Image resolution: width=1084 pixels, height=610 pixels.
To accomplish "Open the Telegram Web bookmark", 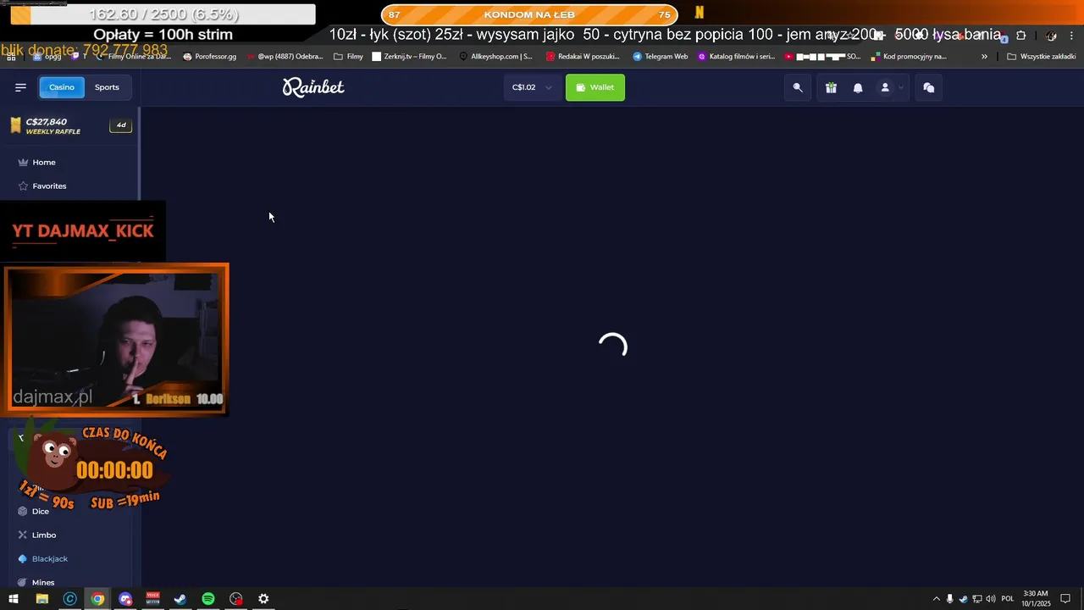I will pyautogui.click(x=661, y=57).
